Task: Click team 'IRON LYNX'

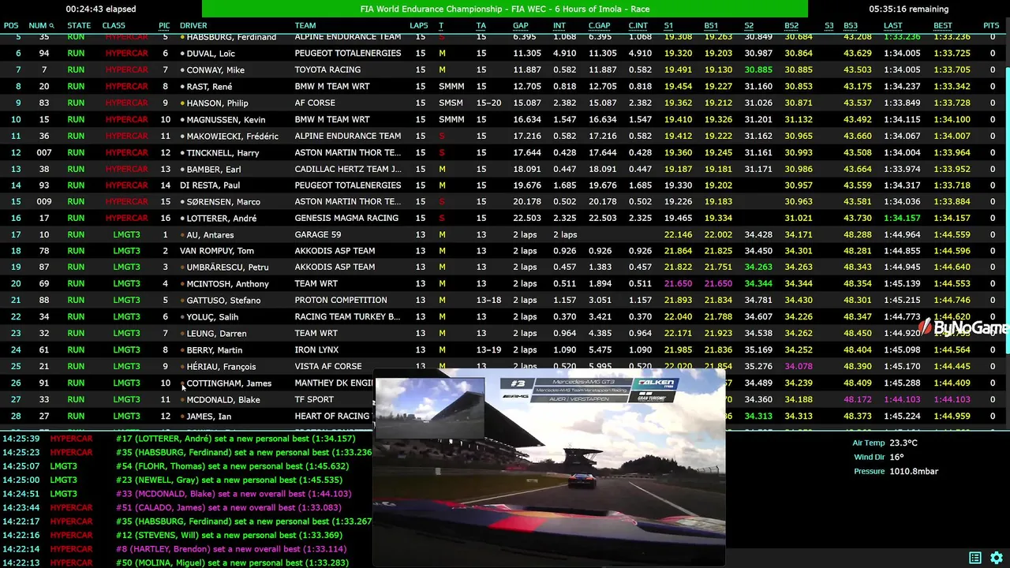Action: coord(316,349)
